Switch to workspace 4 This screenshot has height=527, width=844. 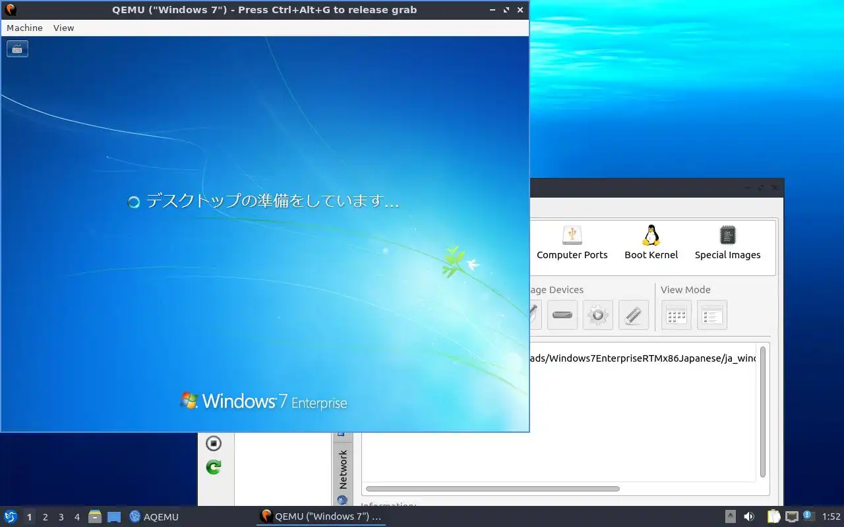click(76, 517)
